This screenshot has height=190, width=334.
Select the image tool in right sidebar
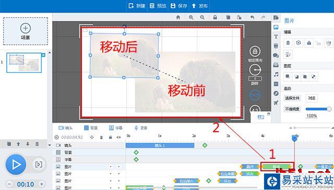coord(276,27)
